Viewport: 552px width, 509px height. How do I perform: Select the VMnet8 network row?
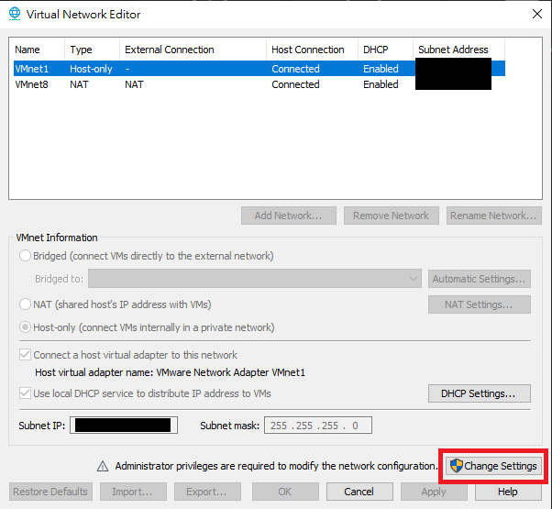[x=259, y=84]
